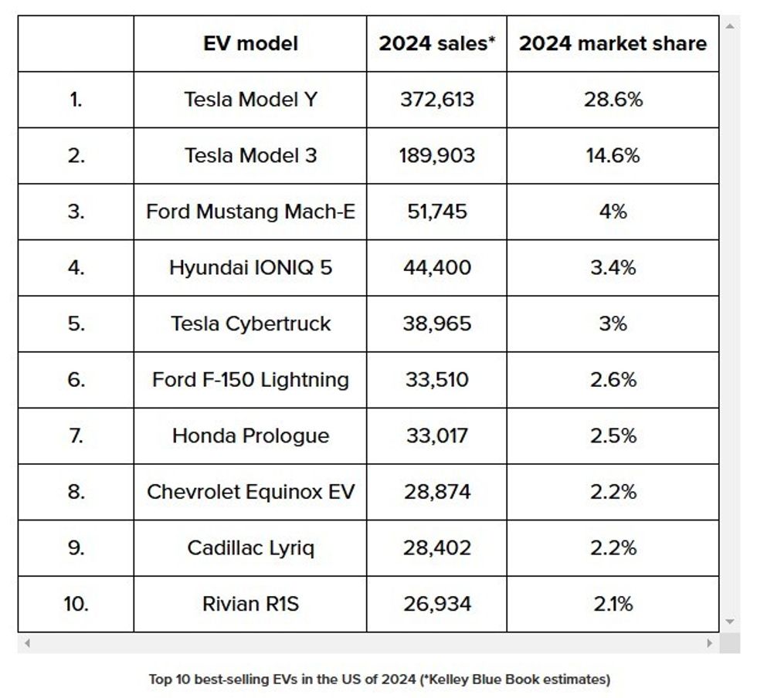Click the horizontal scrollbar right arrow
Viewport: 757px width, 698px height.
(x=709, y=642)
